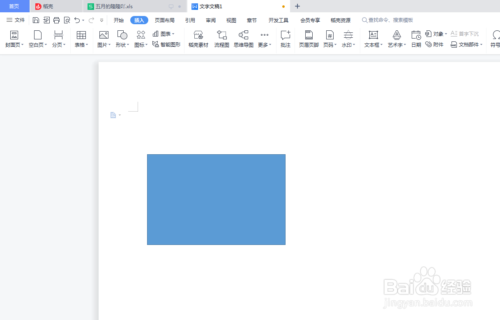
Task: Insert a text box (文本框)
Action: click(x=373, y=39)
